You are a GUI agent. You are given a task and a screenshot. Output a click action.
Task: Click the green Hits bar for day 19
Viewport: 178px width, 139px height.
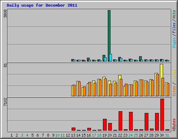[x=104, y=58]
